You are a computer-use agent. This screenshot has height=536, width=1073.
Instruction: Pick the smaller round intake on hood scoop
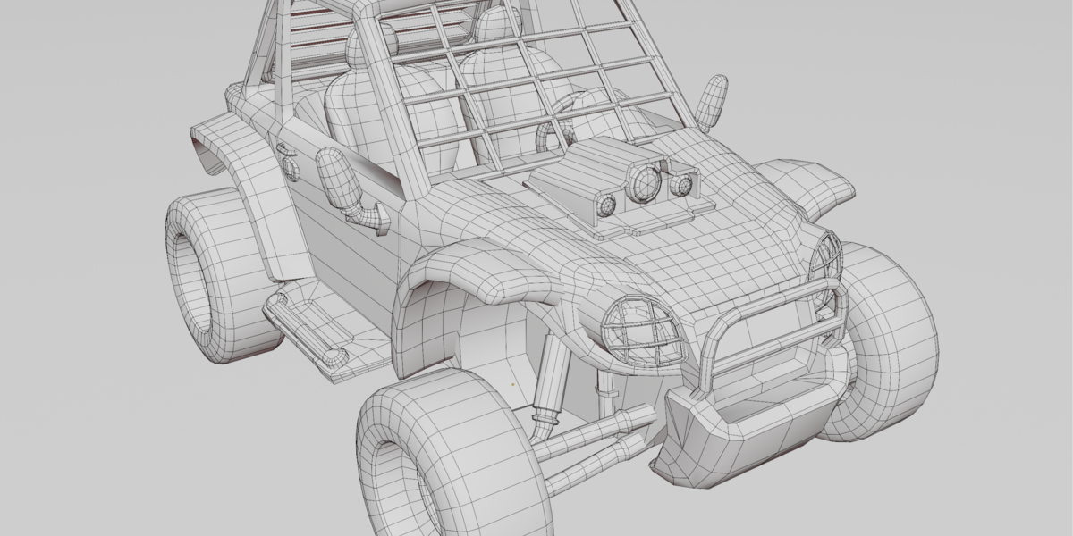tap(682, 185)
